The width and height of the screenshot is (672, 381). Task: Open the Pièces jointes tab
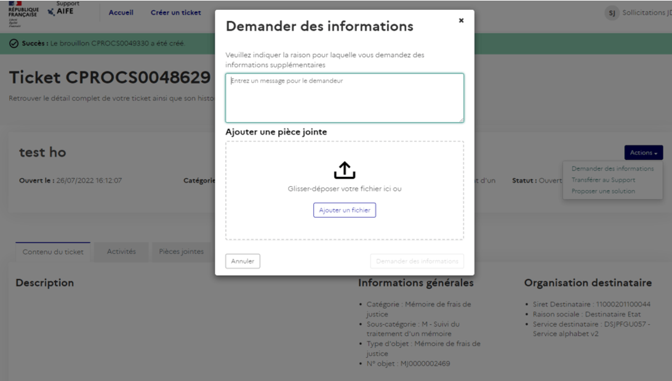tap(181, 251)
